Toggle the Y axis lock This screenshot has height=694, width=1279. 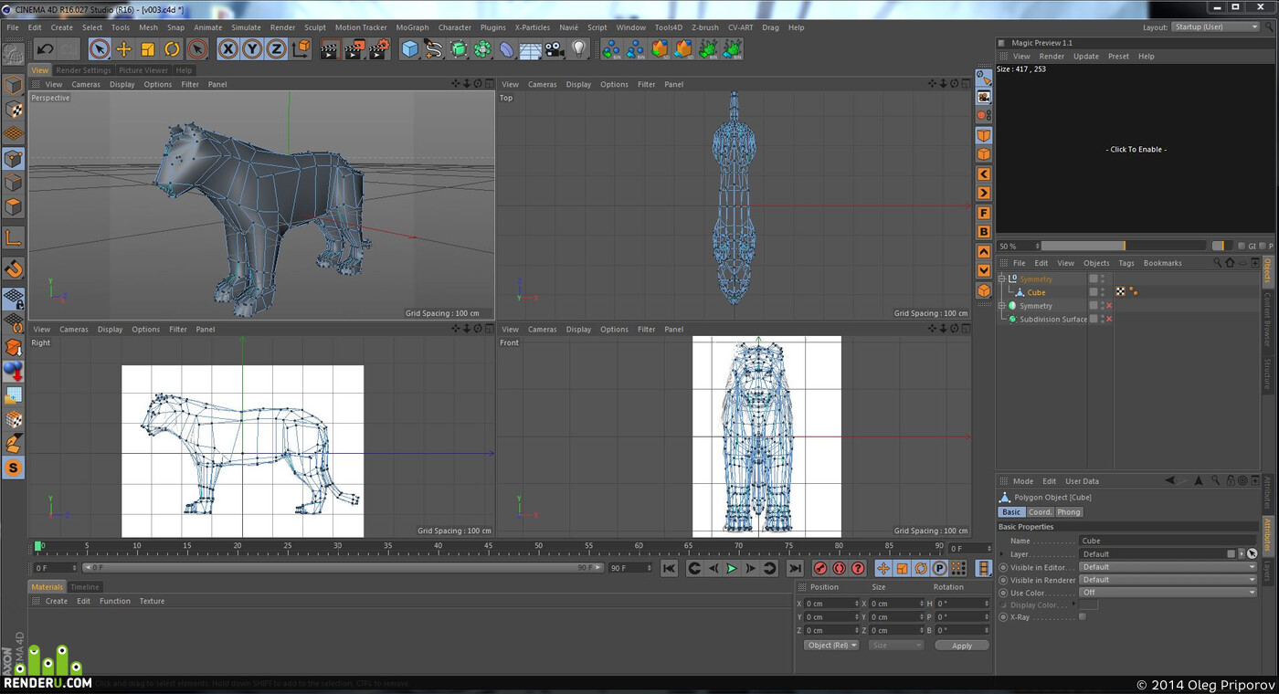point(252,49)
